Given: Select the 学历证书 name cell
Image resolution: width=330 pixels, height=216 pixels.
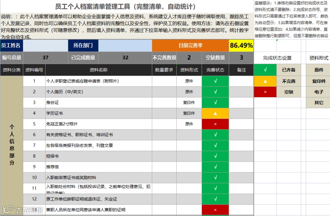Looking at the screenshot, I should (x=98, y=113).
